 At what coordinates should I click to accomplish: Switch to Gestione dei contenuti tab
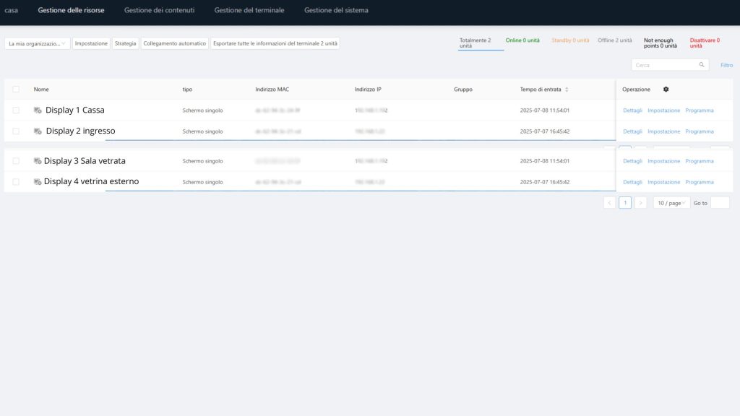click(x=159, y=10)
